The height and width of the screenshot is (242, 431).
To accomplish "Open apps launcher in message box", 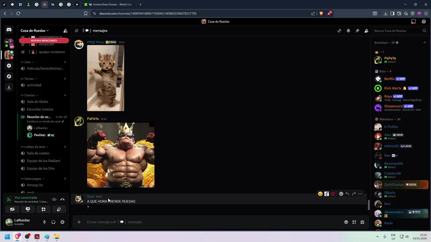I will (x=354, y=222).
